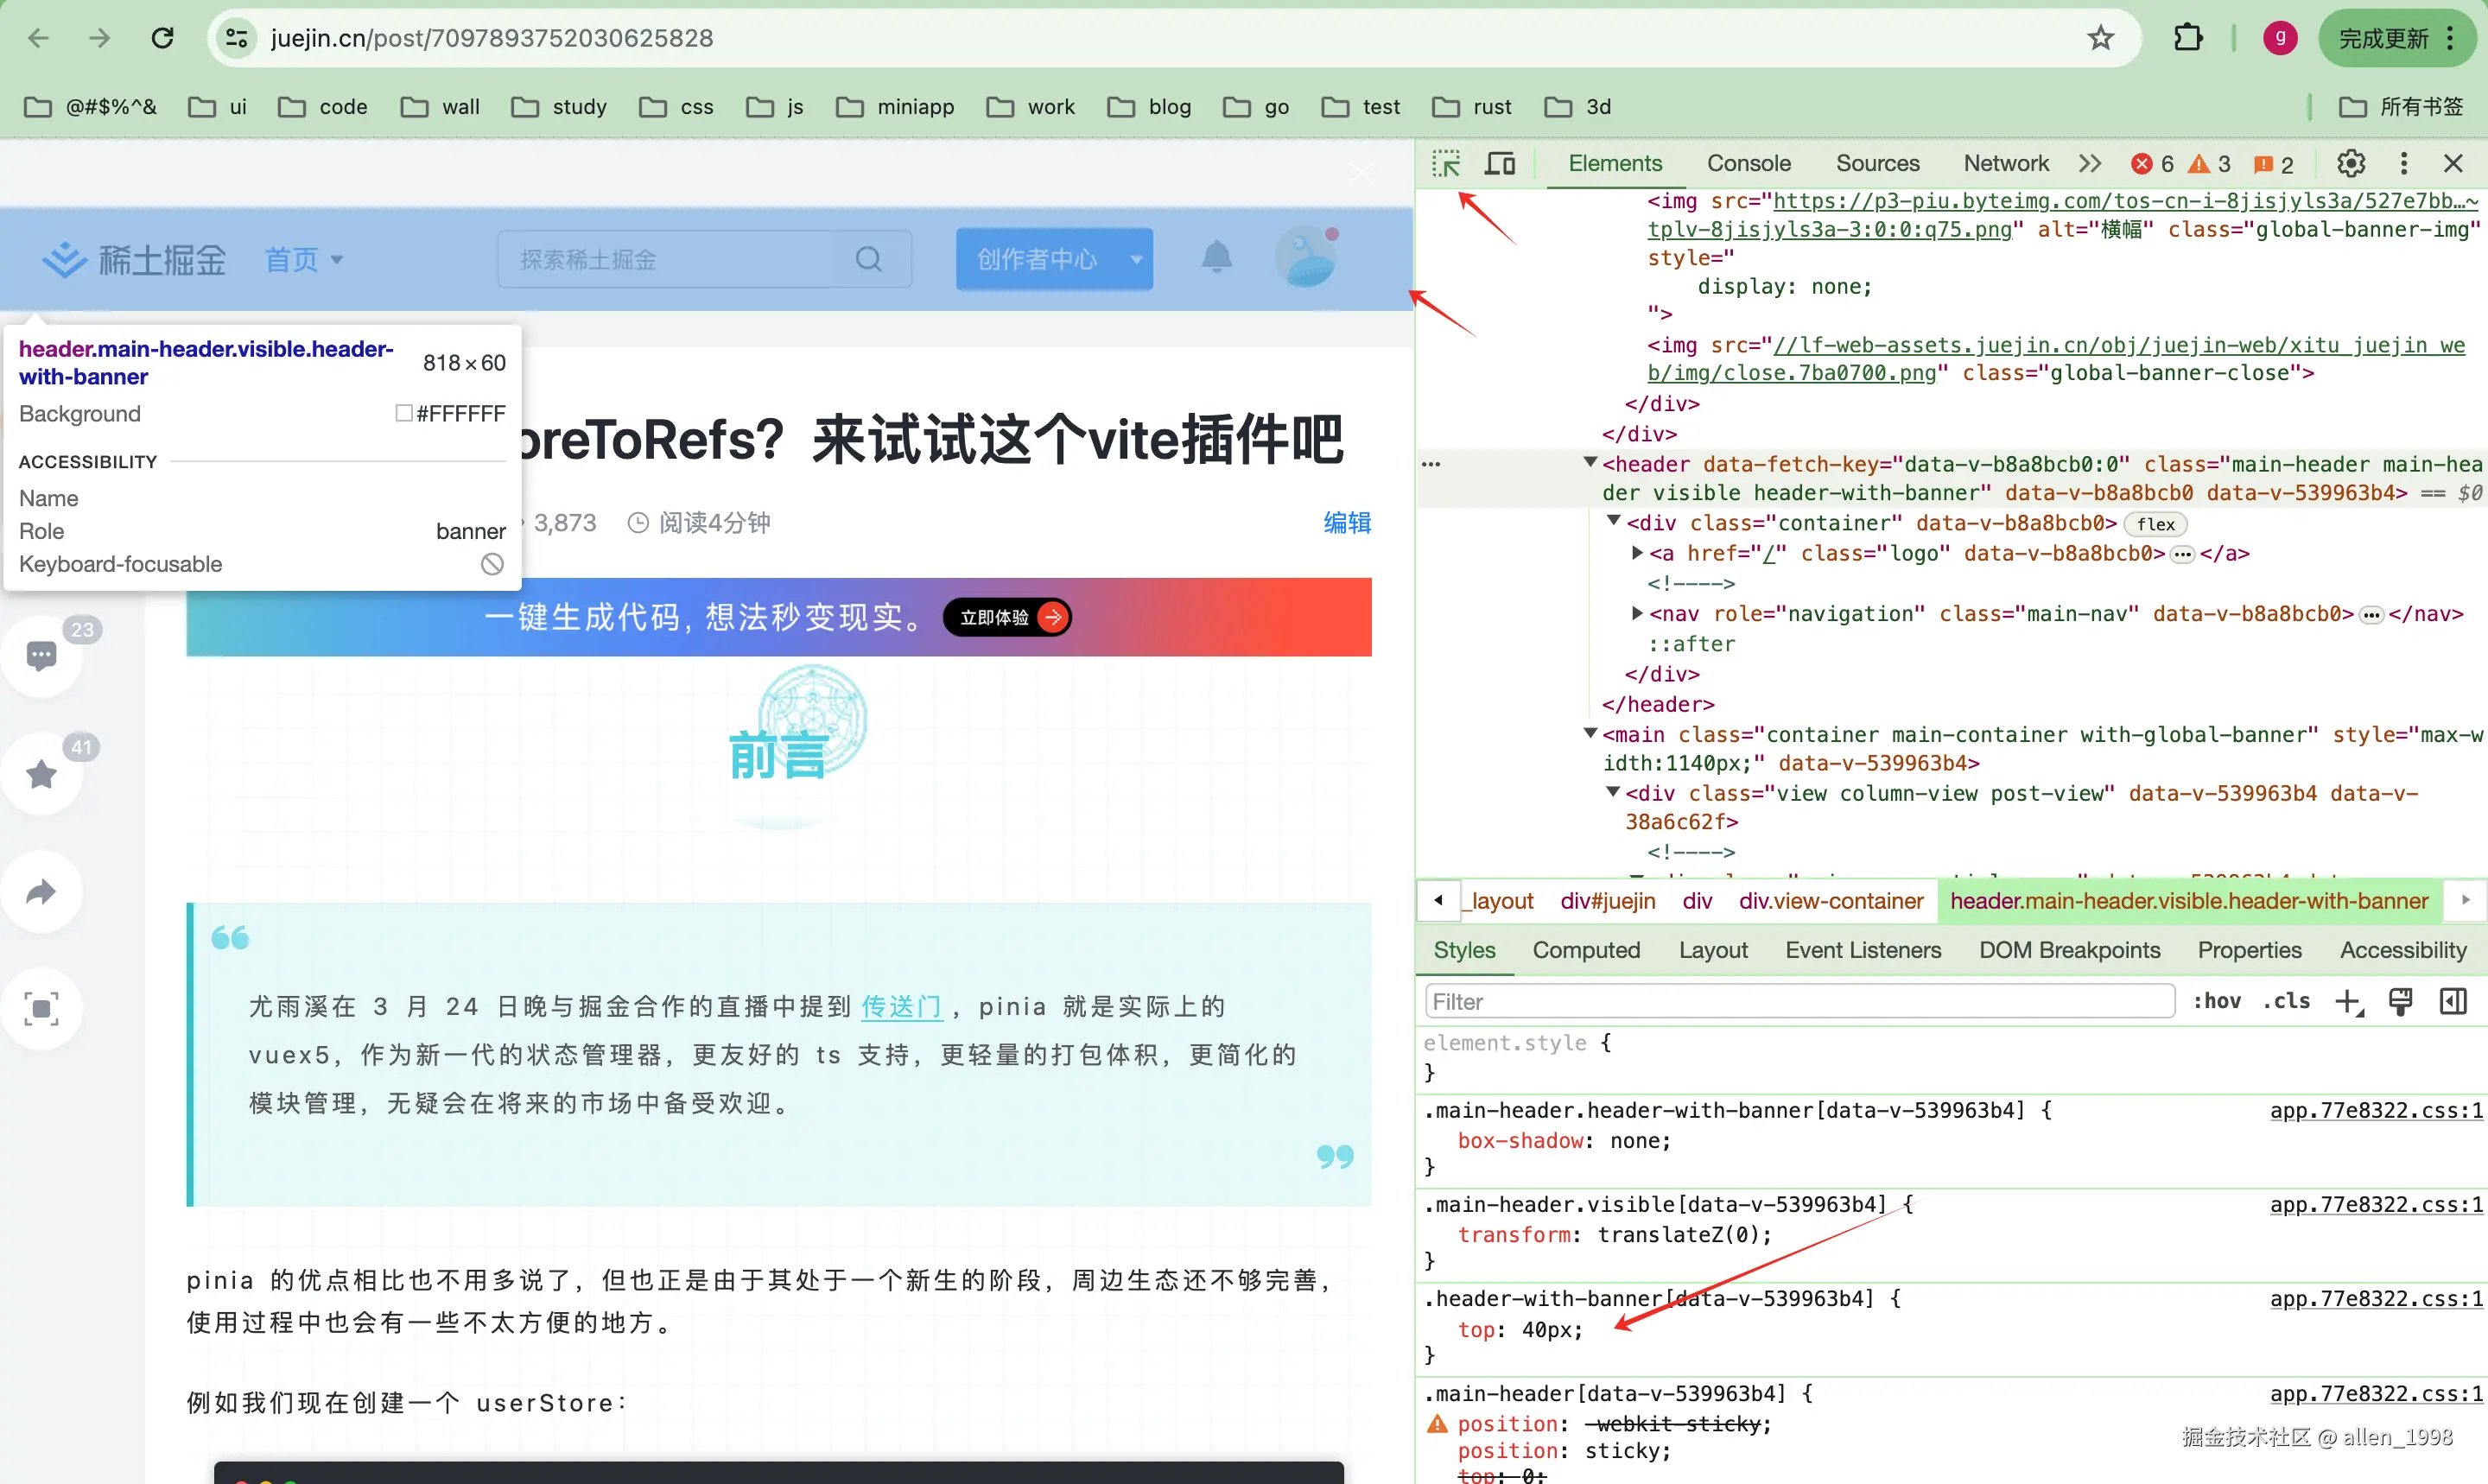Click the #FFFFFF background color swatch
The image size is (2488, 1484).
pos(404,413)
